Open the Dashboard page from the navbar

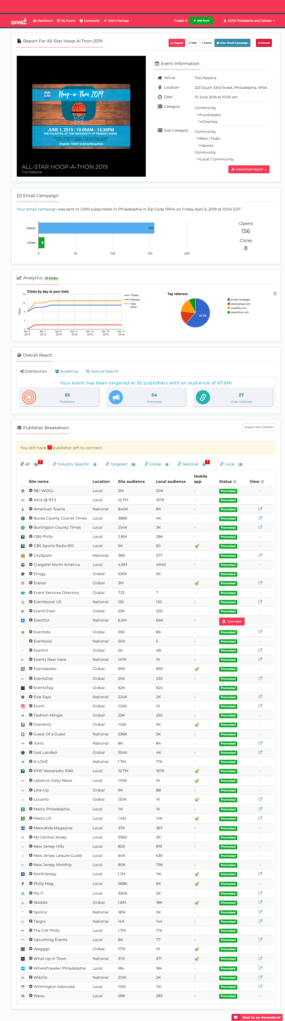[43, 21]
